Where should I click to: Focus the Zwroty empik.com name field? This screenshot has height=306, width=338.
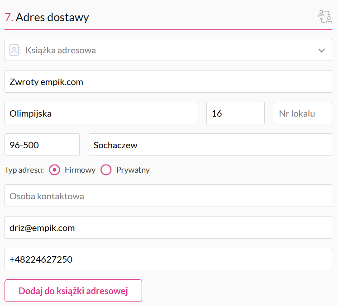point(168,81)
